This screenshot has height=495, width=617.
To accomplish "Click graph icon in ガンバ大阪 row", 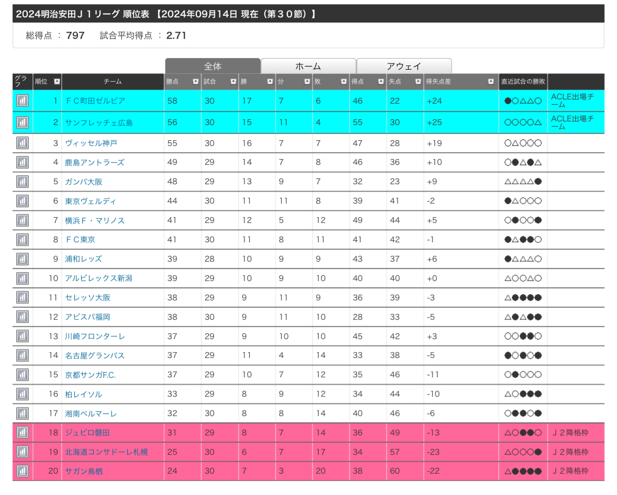I will 22,182.
